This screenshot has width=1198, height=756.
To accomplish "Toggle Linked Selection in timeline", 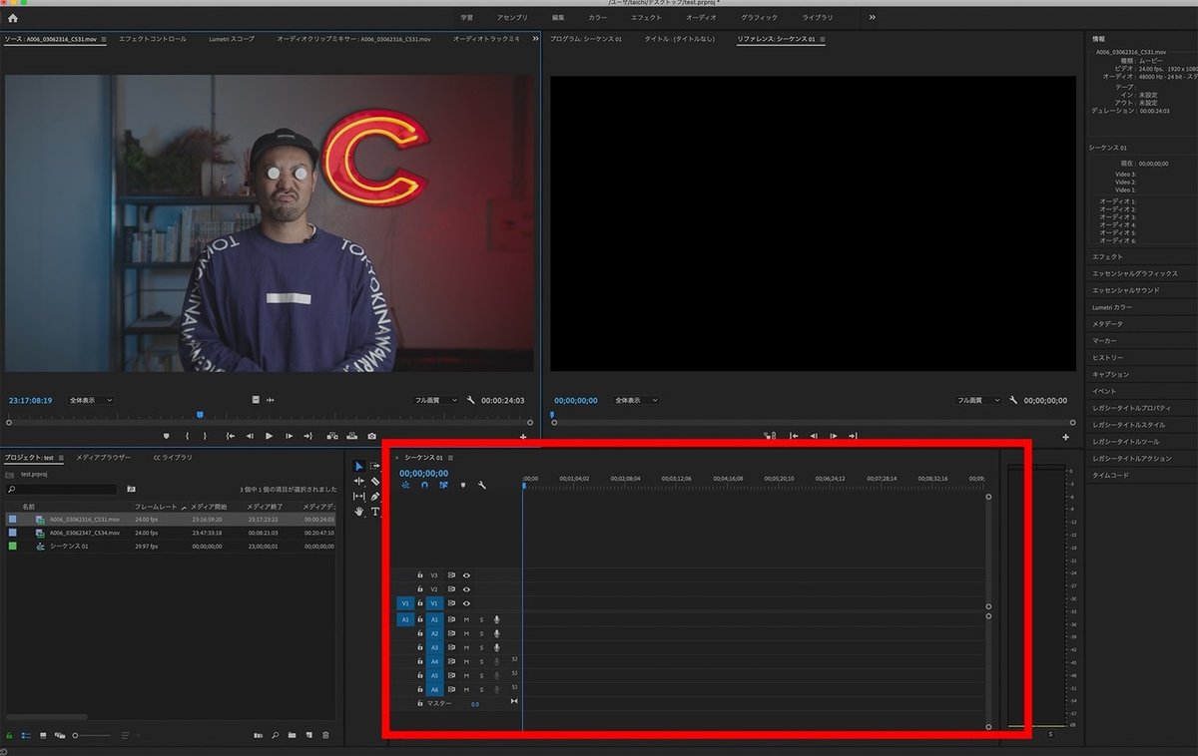I will pos(443,485).
